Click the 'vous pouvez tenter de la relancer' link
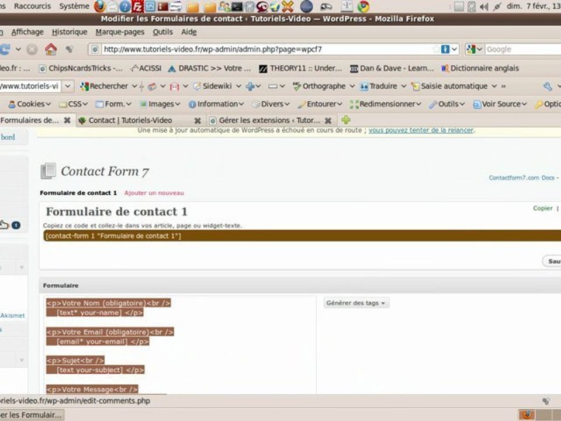The height and width of the screenshot is (421, 561). coord(421,130)
